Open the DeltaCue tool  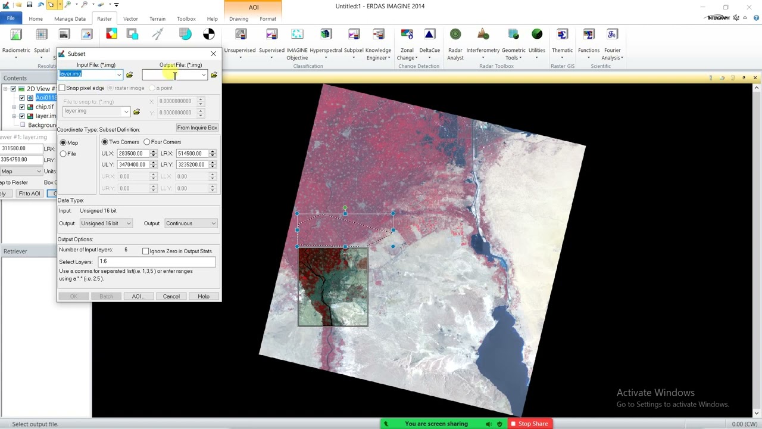(x=430, y=35)
